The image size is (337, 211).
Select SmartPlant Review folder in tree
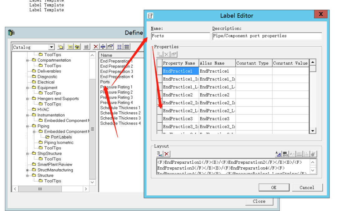[x=55, y=164]
